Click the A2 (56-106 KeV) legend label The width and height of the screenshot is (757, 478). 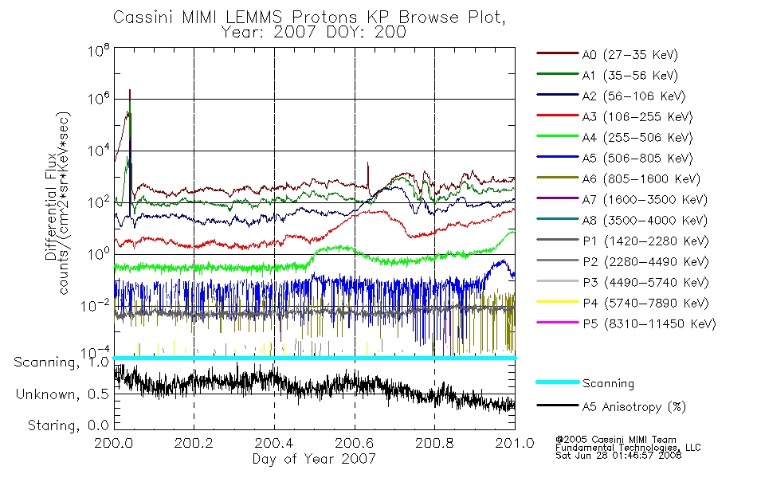click(633, 96)
